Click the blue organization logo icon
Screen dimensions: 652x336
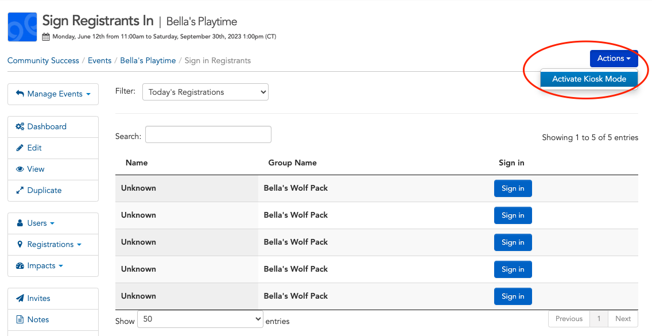pos(22,27)
